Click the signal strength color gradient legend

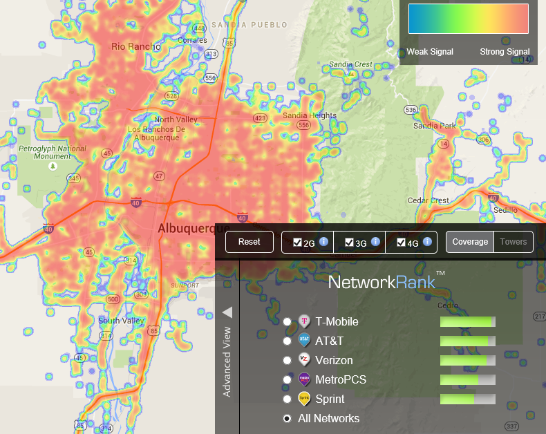coord(469,19)
